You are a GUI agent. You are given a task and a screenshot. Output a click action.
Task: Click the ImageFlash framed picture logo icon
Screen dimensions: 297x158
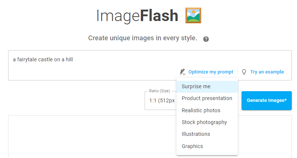pyautogui.click(x=193, y=16)
